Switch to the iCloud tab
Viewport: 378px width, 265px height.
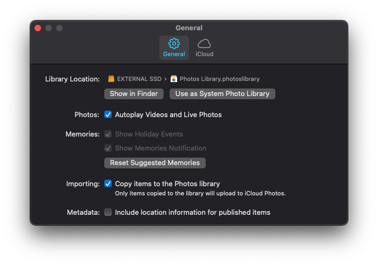(x=204, y=47)
